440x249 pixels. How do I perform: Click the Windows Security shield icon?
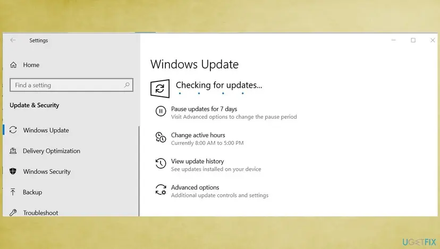pos(13,171)
